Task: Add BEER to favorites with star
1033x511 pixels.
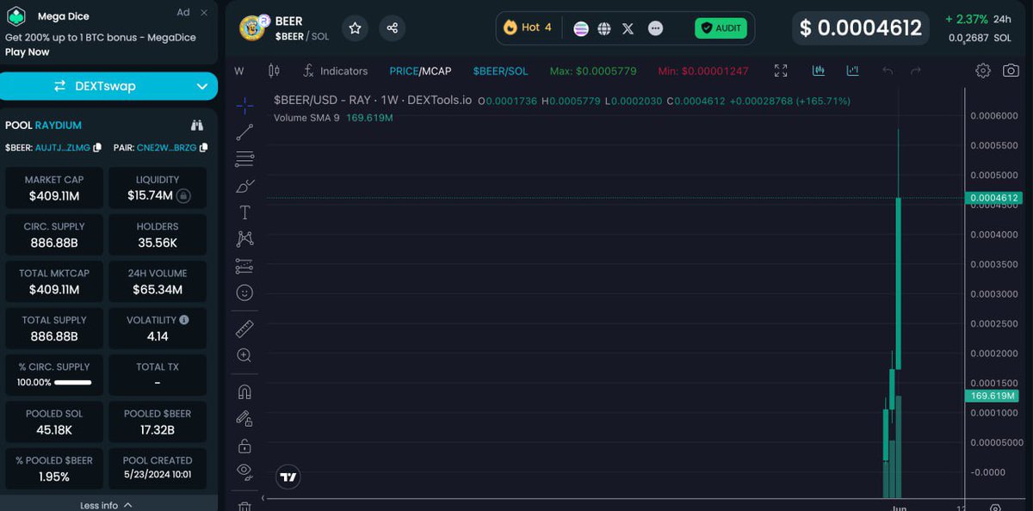Action: 355,28
